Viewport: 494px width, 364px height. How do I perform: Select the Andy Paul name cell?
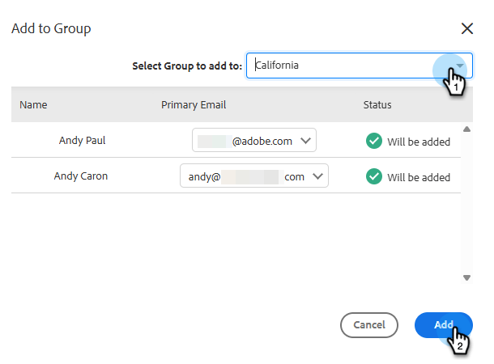point(83,141)
